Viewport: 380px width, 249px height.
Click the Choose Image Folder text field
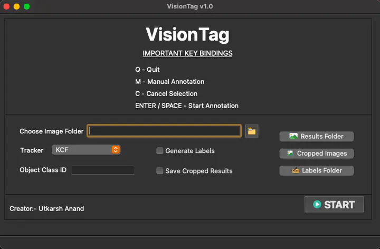tap(164, 131)
